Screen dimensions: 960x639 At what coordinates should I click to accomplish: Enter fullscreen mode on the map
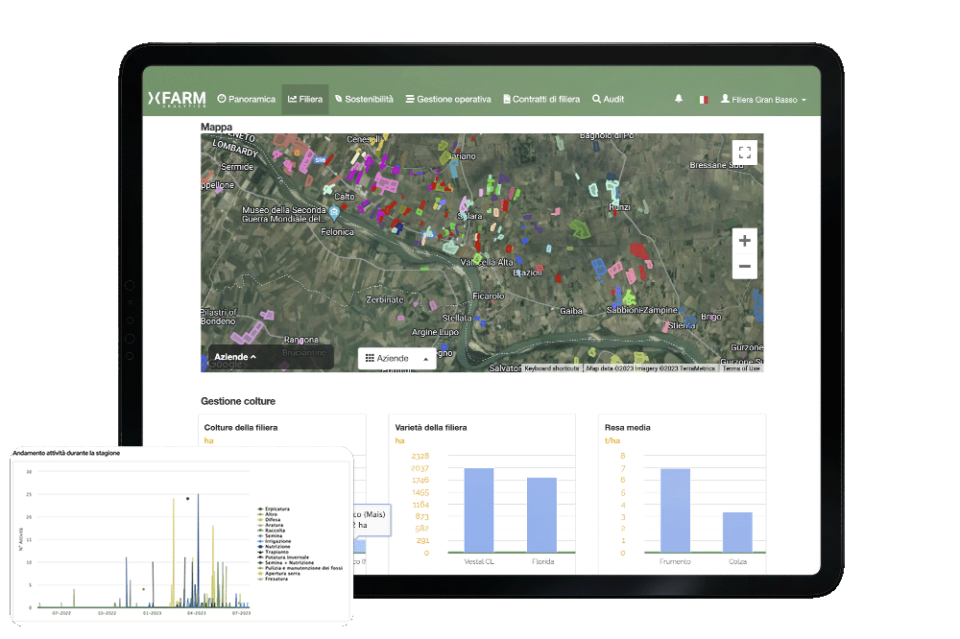point(744,154)
